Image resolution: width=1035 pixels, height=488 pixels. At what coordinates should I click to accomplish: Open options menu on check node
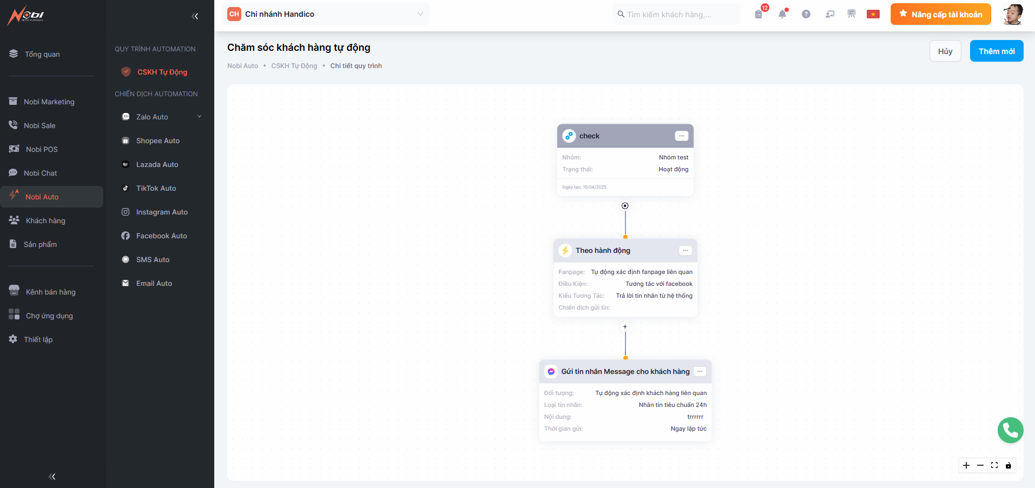(x=681, y=136)
